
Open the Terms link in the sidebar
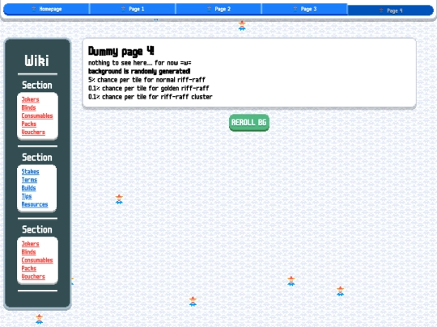pyautogui.click(x=29, y=179)
